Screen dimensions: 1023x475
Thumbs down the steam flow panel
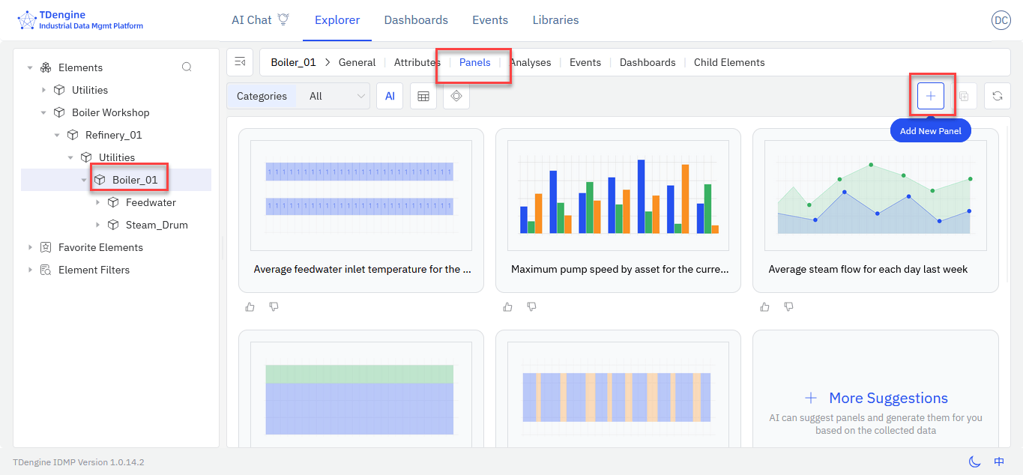(788, 306)
